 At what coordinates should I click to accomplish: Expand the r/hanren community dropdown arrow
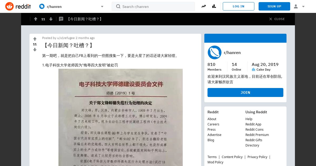(102, 7)
